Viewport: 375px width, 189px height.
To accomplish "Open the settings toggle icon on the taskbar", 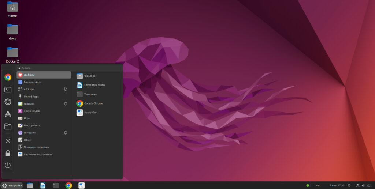I will point(82,185).
